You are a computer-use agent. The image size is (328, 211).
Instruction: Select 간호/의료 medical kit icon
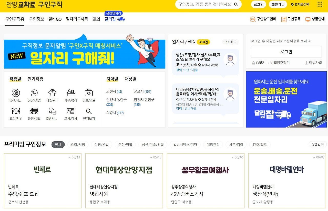coord(89,93)
